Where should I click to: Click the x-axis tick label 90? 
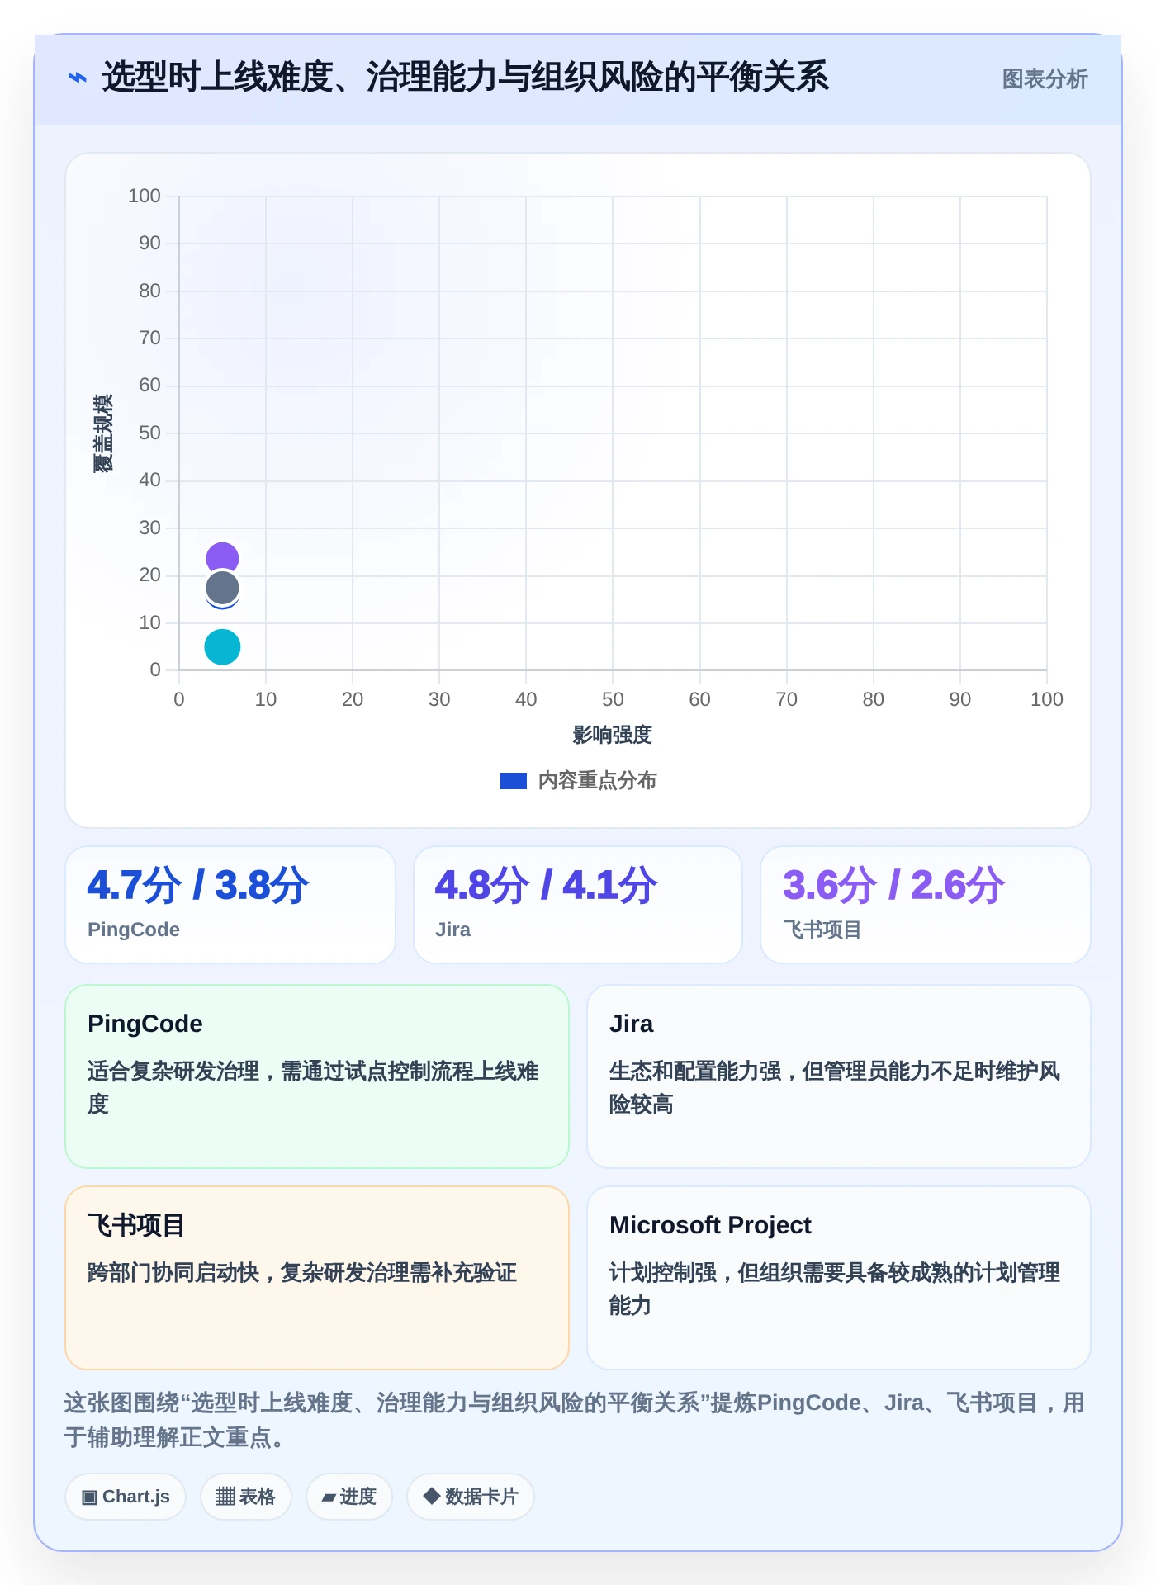(960, 699)
